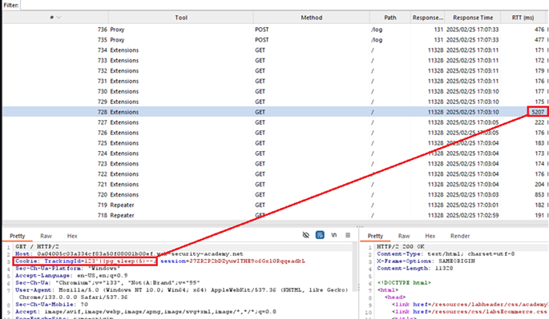The image size is (549, 319).
Task: Toggle the \n show line breaks icon
Action: click(x=333, y=235)
